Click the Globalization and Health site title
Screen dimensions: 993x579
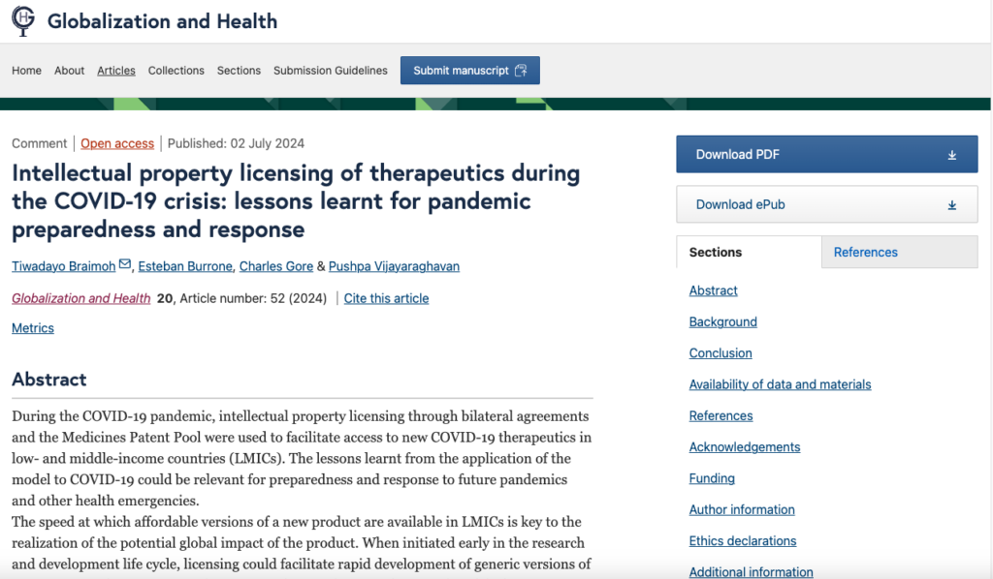coord(162,20)
